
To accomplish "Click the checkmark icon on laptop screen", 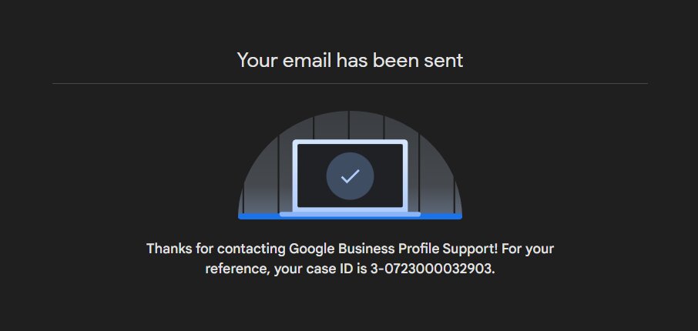I will pos(350,176).
